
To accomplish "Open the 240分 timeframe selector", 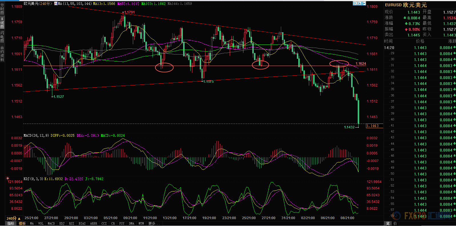I will click(13, 218).
